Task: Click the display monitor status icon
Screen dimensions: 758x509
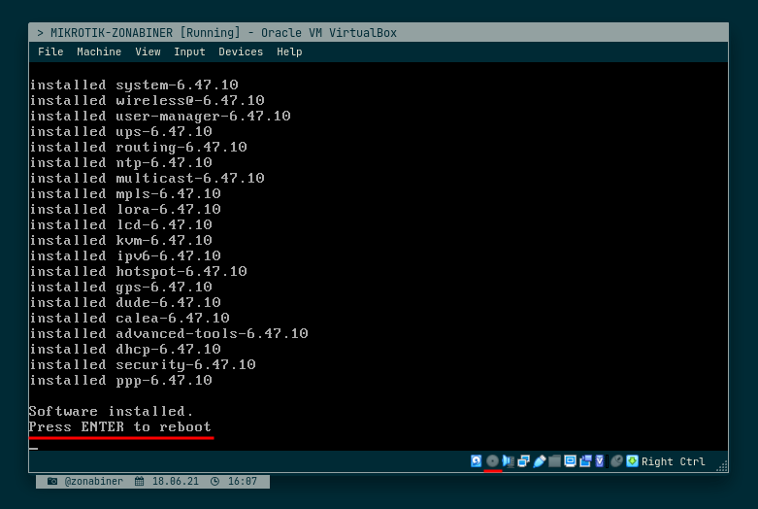Action: click(x=570, y=461)
